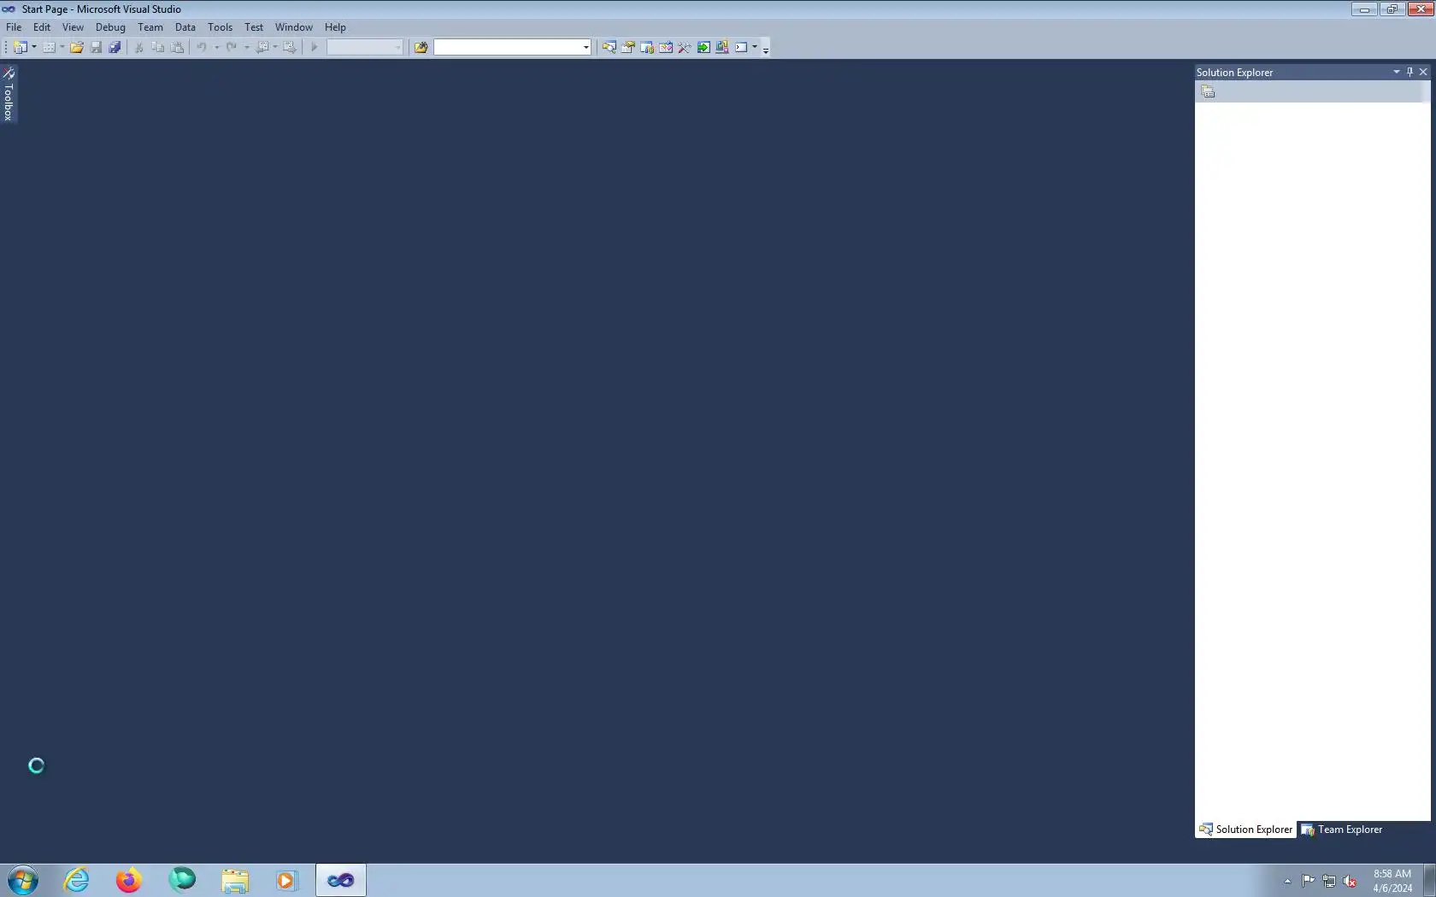Viewport: 1436px width, 897px height.
Task: Click the Redo arrow icon
Action: tap(232, 48)
